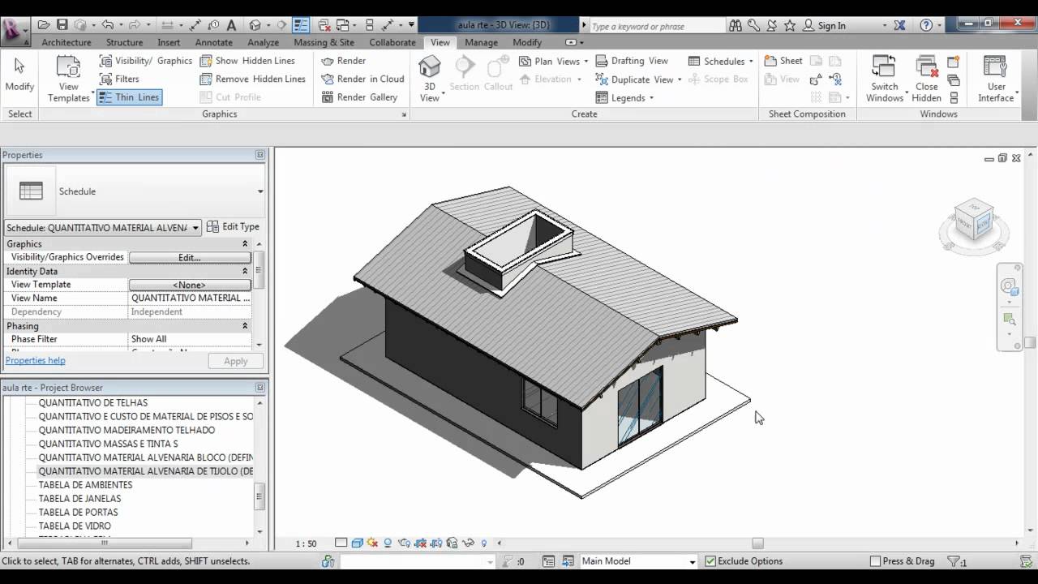Open the Properties help link
The image size is (1038, 584).
(36, 361)
